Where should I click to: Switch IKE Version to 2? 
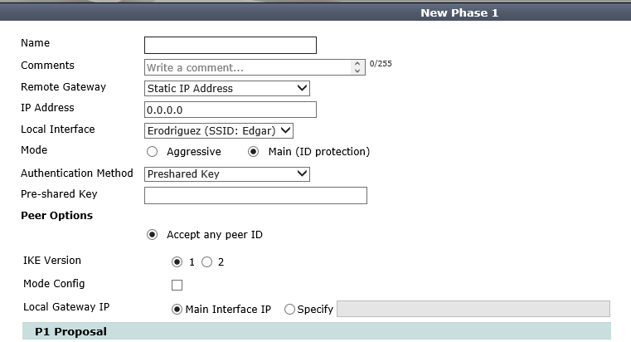tap(207, 261)
